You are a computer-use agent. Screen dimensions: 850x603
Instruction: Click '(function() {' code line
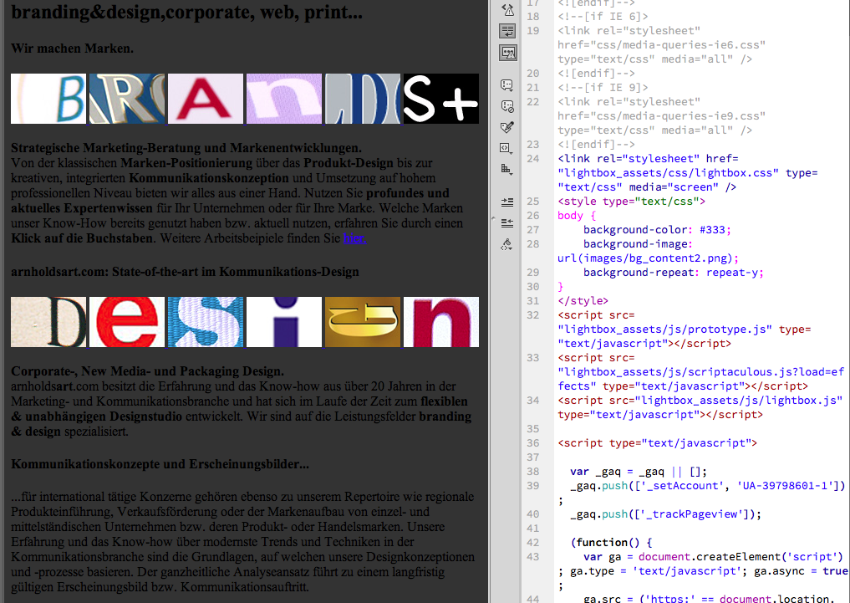pos(612,542)
